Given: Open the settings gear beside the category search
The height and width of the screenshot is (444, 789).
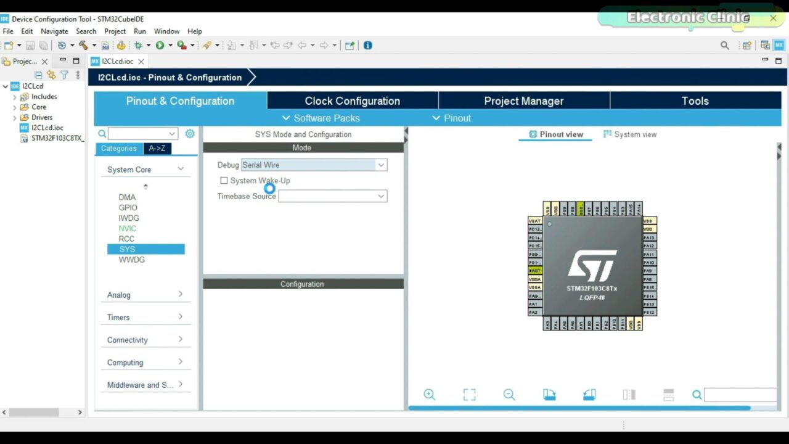Looking at the screenshot, I should click(190, 134).
